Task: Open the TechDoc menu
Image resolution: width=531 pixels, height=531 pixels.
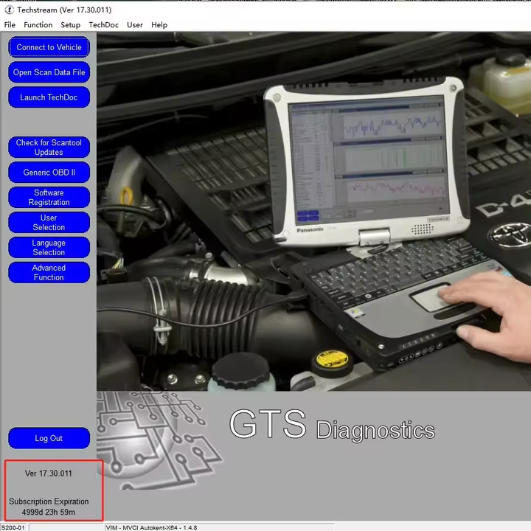Action: (x=104, y=25)
